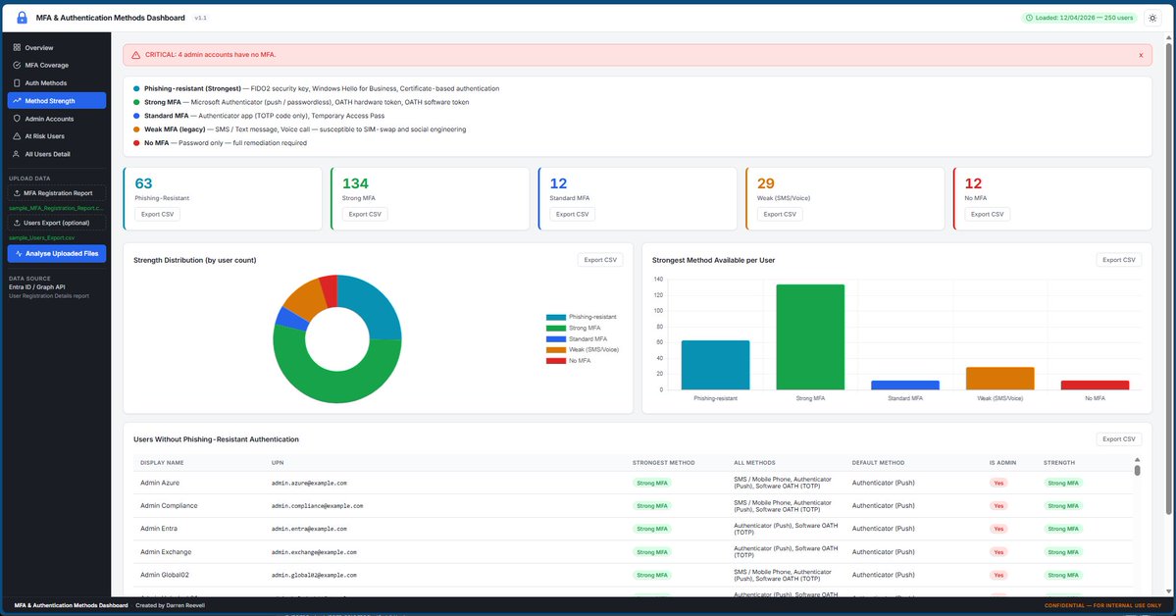1176x616 pixels.
Task: Toggle the theme using the sun icon
Action: (x=1152, y=17)
